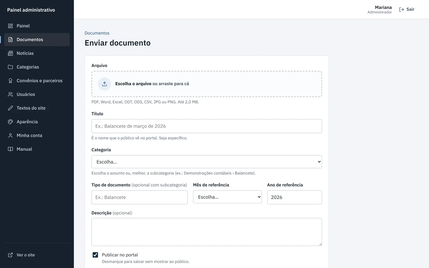
Task: Open the Manual sidebar entry
Action: (37, 149)
